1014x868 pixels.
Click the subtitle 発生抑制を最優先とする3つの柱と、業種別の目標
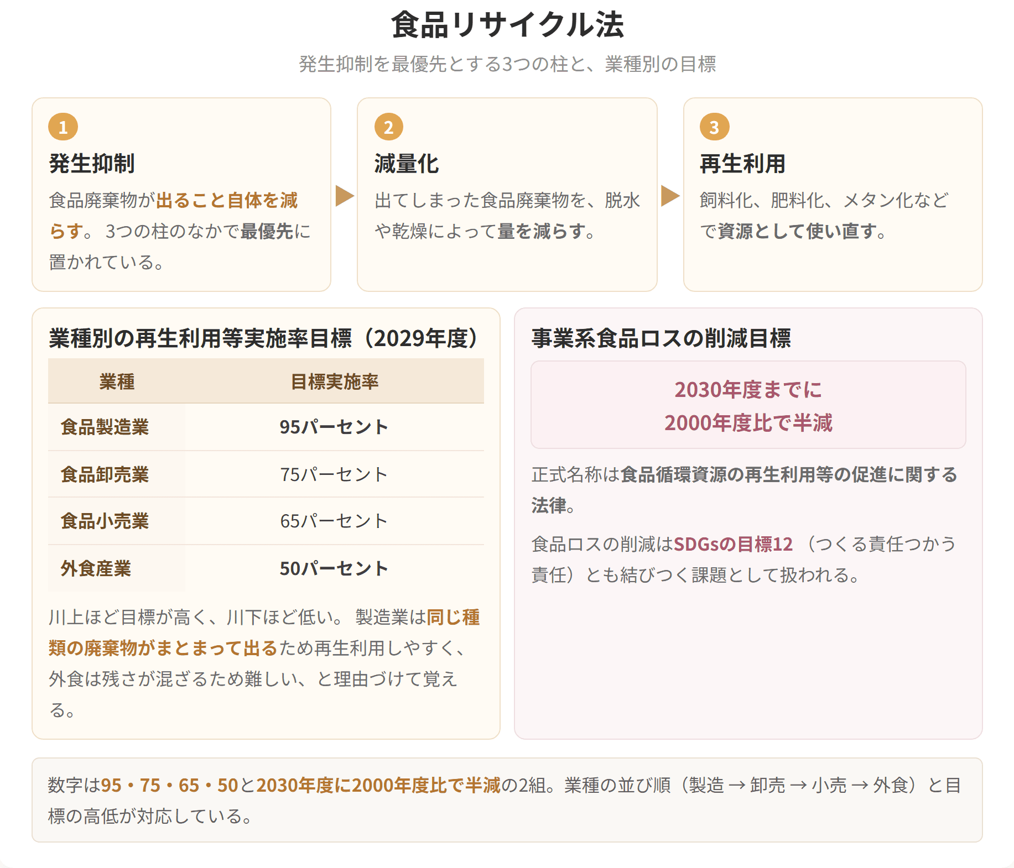(507, 64)
